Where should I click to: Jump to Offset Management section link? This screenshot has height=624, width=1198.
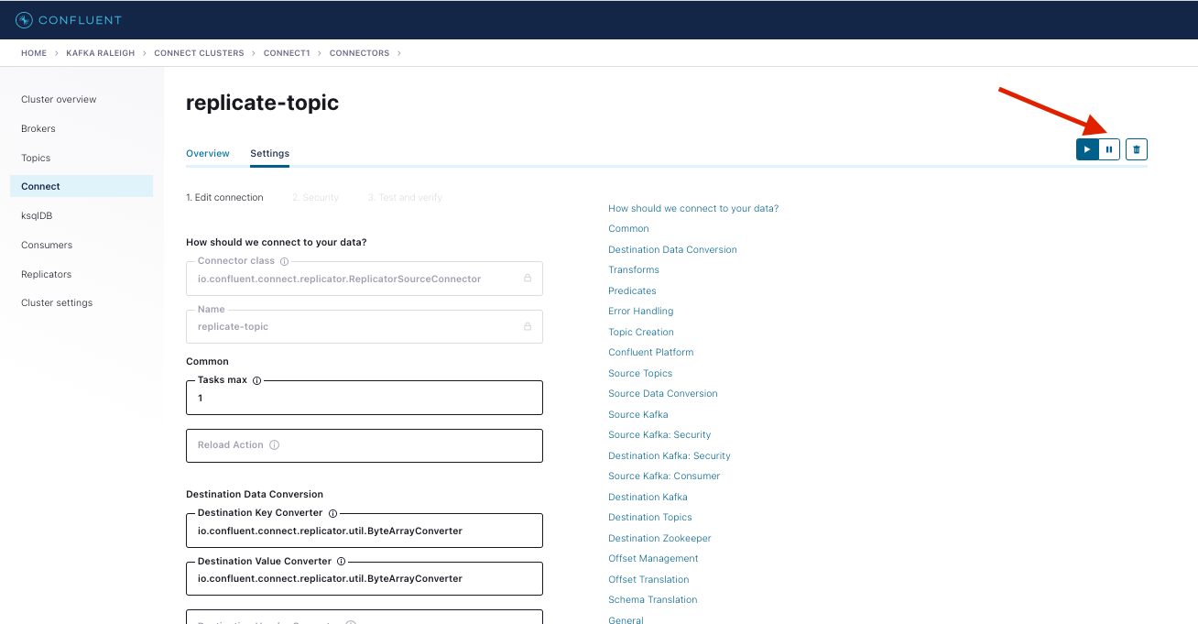[x=653, y=558]
